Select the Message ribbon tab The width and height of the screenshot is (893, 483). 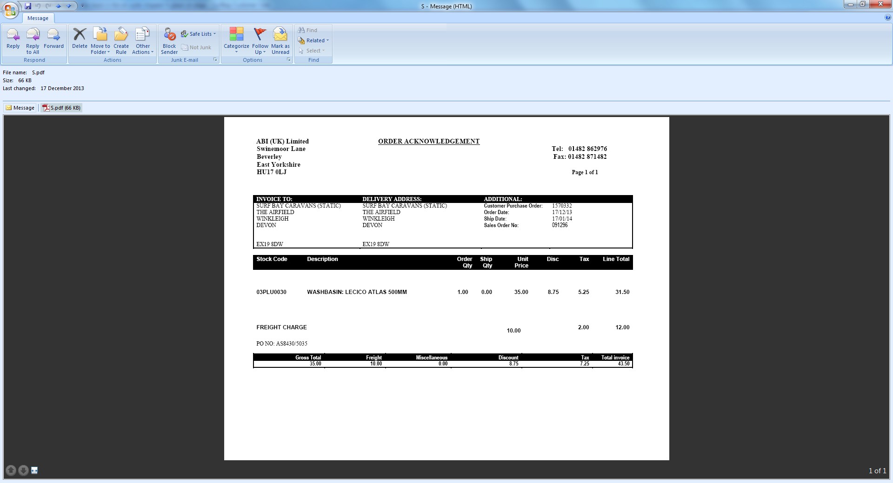pyautogui.click(x=38, y=18)
